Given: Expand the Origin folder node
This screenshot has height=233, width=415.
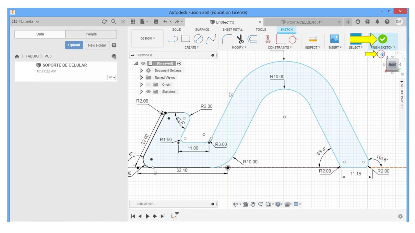Looking at the screenshot, I should click(x=141, y=85).
